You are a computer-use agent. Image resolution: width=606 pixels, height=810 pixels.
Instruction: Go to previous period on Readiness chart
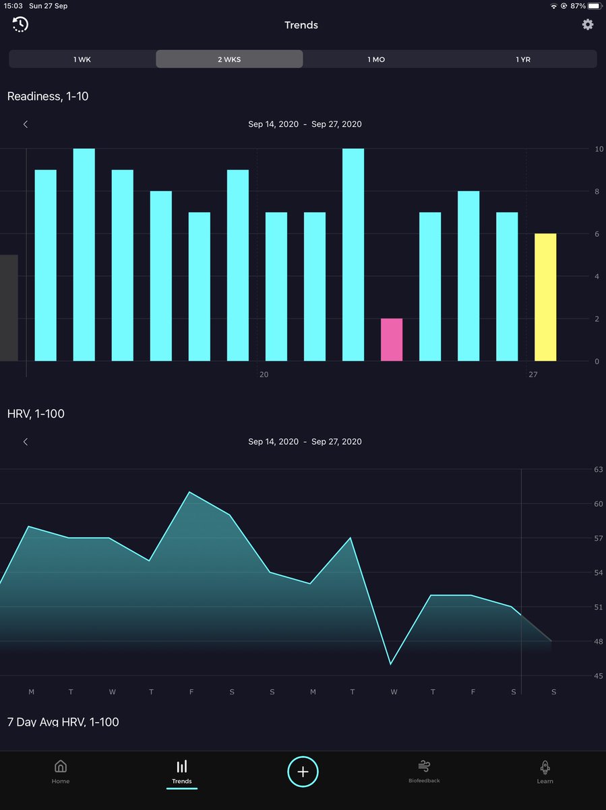(26, 124)
